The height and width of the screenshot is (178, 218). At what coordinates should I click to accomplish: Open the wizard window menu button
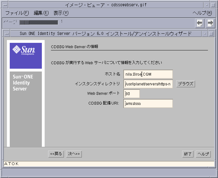7,34
